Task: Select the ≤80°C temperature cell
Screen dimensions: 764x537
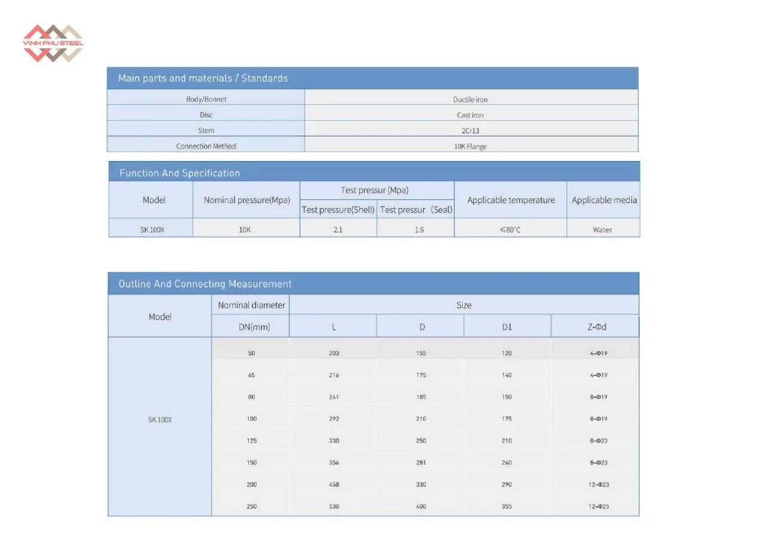Action: click(x=510, y=230)
